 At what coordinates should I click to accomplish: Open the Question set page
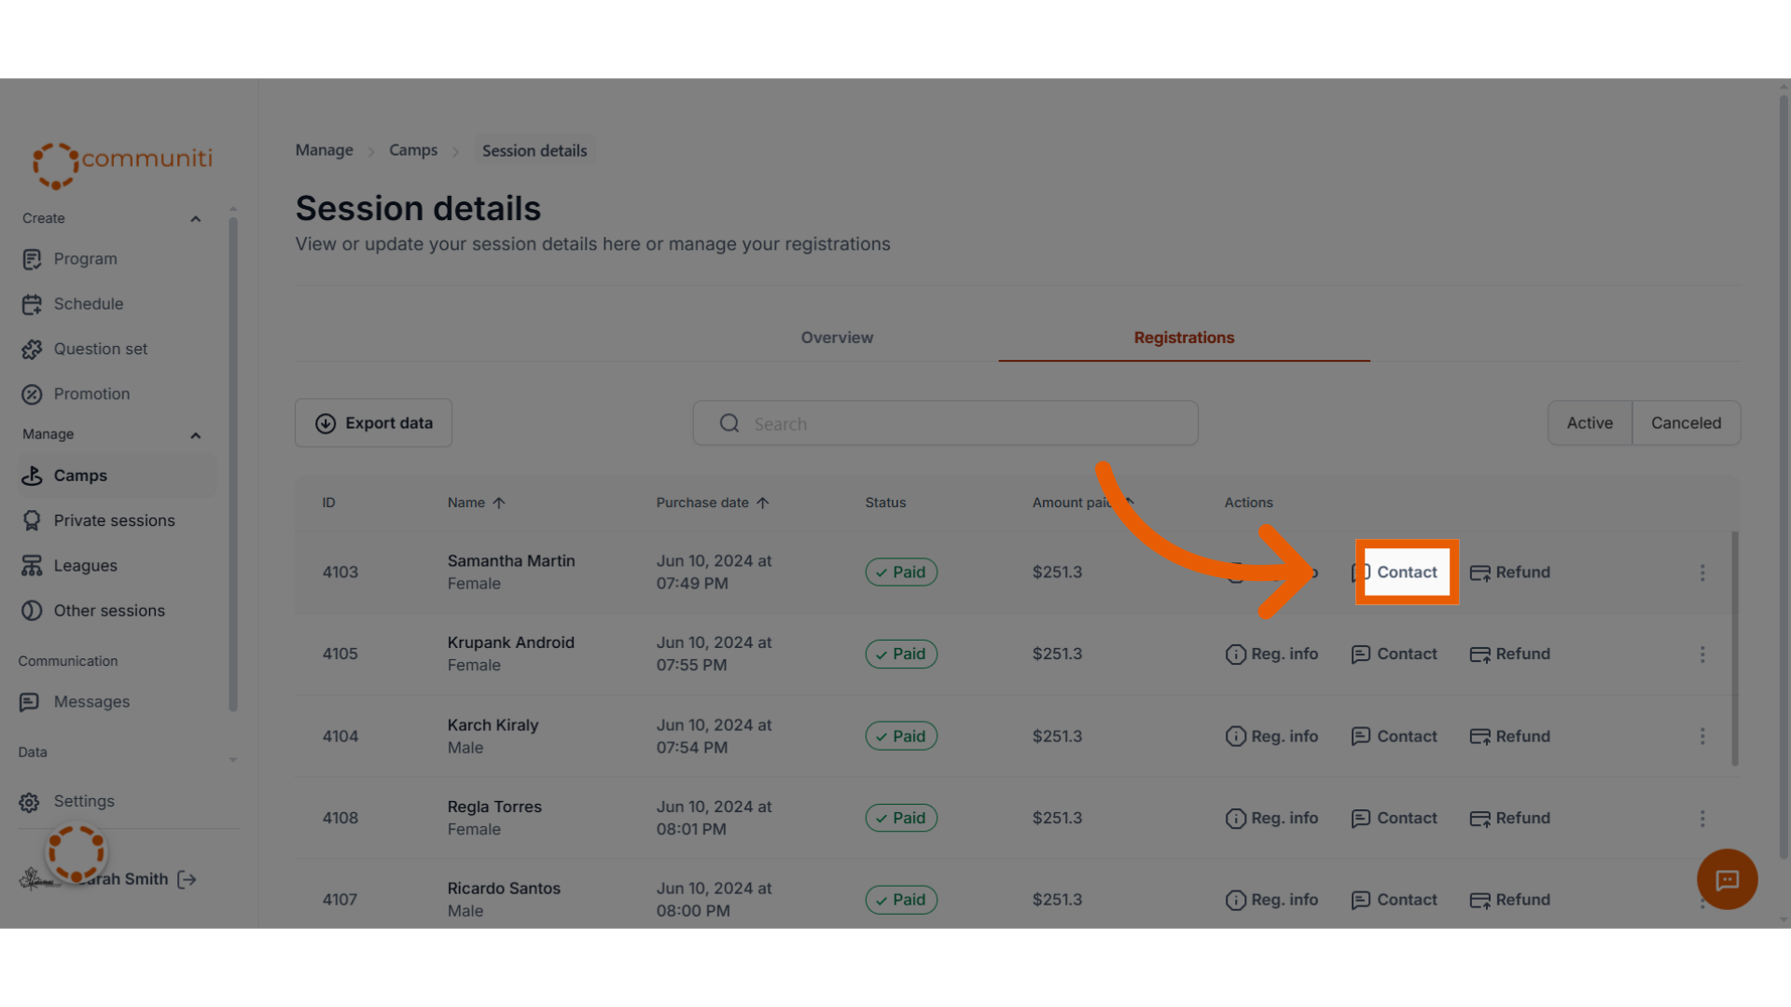pos(100,349)
